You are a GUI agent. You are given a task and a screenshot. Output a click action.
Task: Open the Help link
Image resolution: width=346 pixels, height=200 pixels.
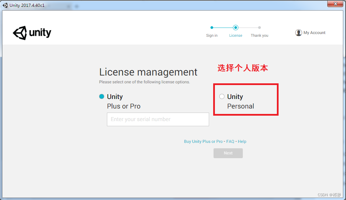[242, 141]
